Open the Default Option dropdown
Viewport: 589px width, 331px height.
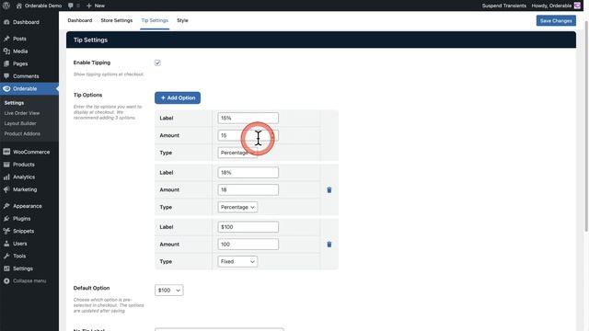coord(169,291)
